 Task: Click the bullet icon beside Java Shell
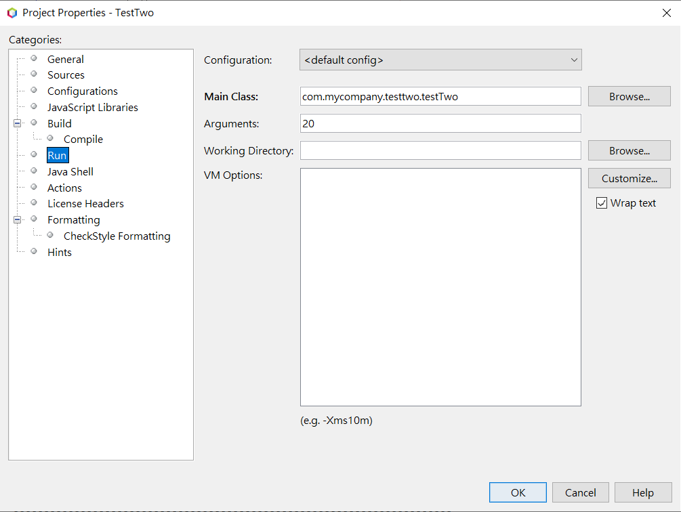coord(34,171)
